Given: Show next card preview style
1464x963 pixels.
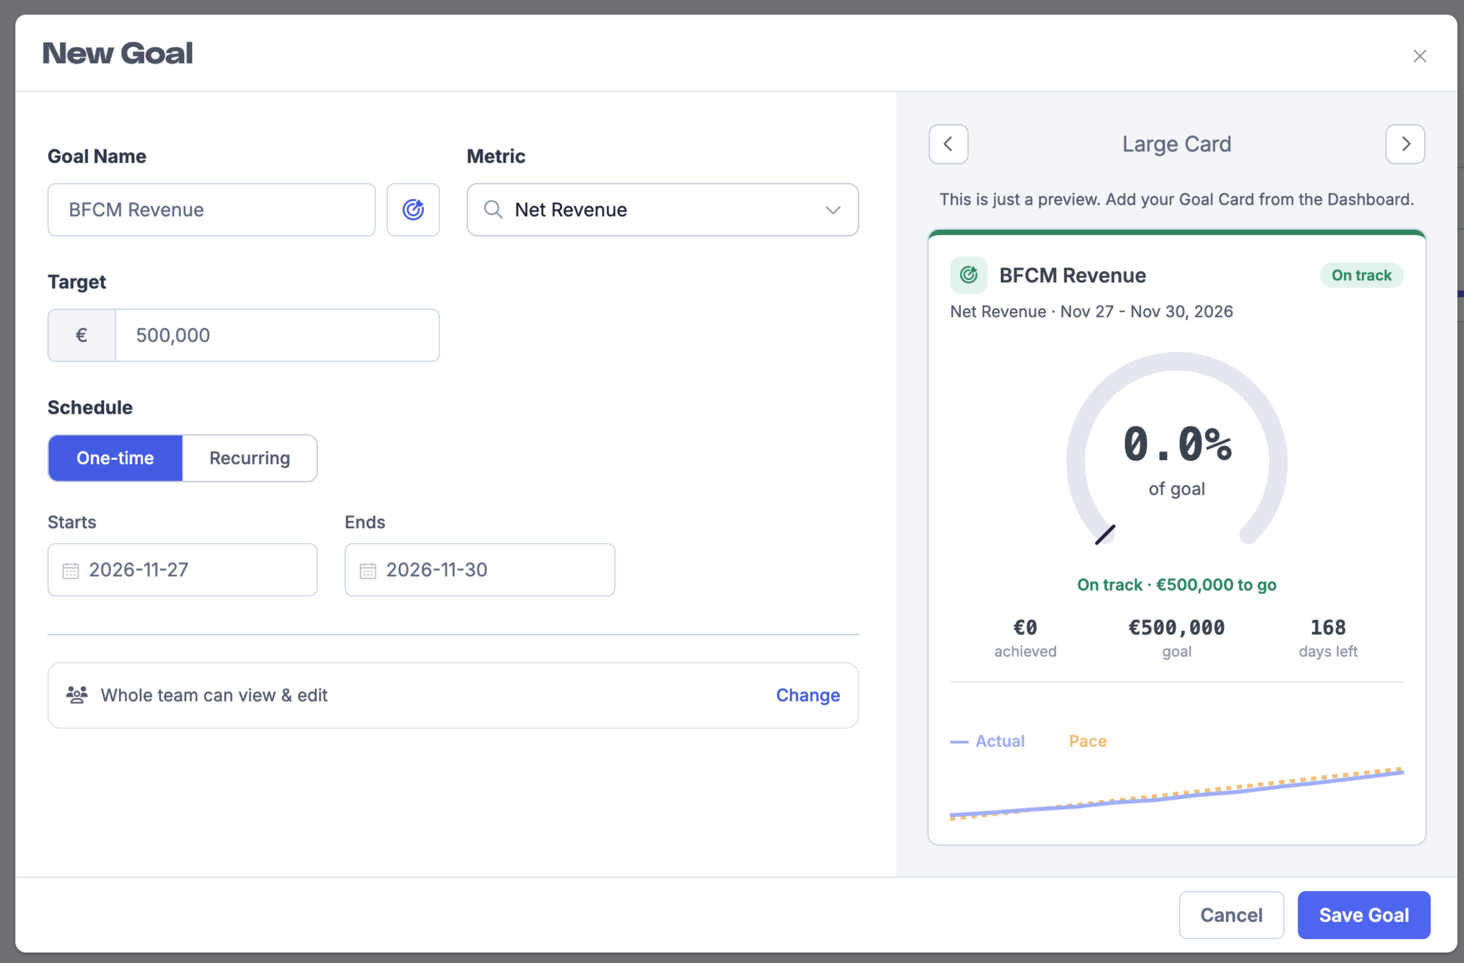Looking at the screenshot, I should point(1405,144).
